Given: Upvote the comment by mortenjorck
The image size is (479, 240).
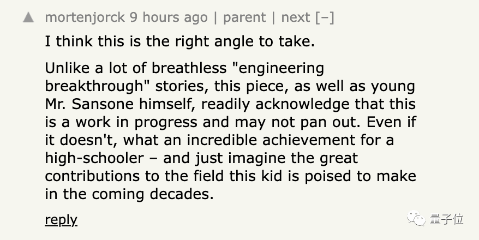Looking at the screenshot, I should click(28, 17).
